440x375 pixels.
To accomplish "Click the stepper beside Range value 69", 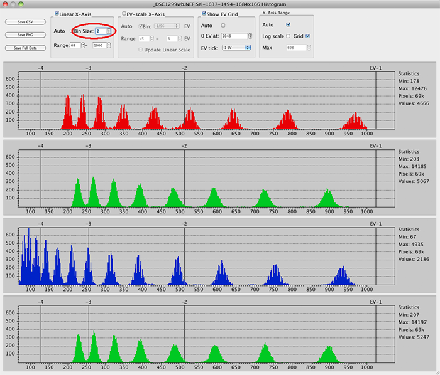I will [83, 45].
